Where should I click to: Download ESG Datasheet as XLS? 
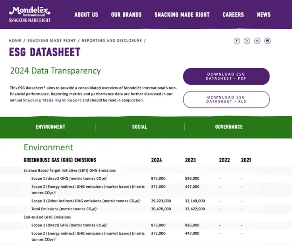coord(226,99)
